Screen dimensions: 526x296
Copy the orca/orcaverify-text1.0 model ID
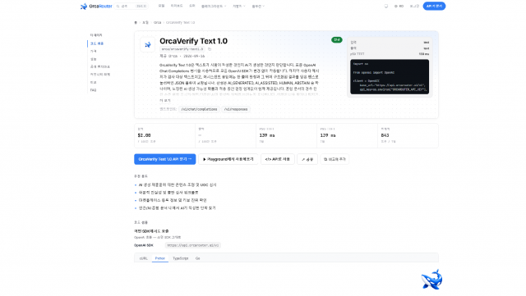tap(210, 49)
